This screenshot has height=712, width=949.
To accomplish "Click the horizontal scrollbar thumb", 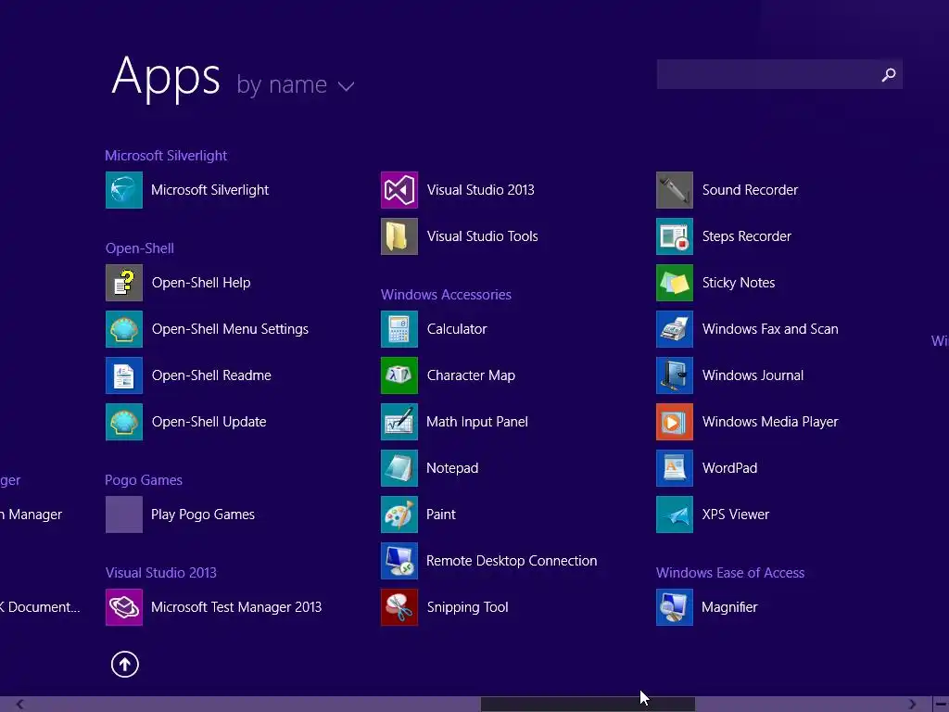I will pyautogui.click(x=588, y=705).
